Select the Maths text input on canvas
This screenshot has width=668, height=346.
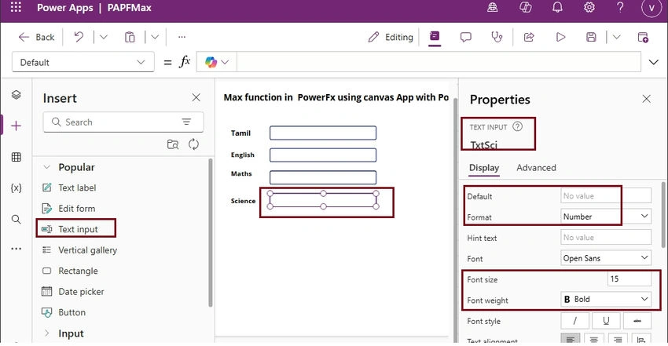click(x=323, y=177)
